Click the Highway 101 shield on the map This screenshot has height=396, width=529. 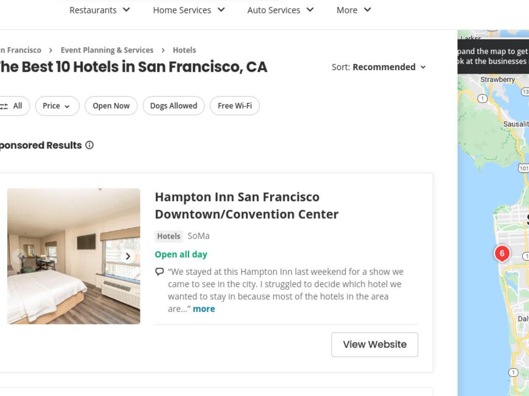tap(524, 168)
